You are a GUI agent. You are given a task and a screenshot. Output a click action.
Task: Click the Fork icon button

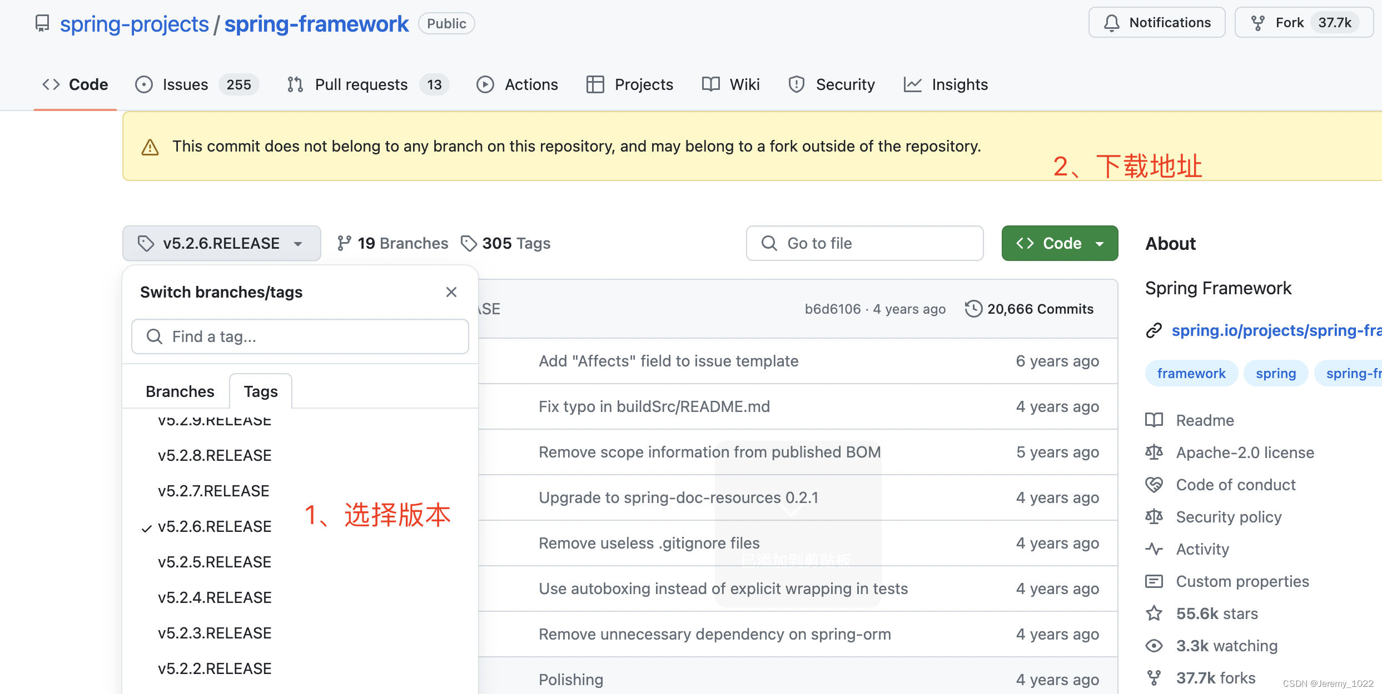point(1258,23)
